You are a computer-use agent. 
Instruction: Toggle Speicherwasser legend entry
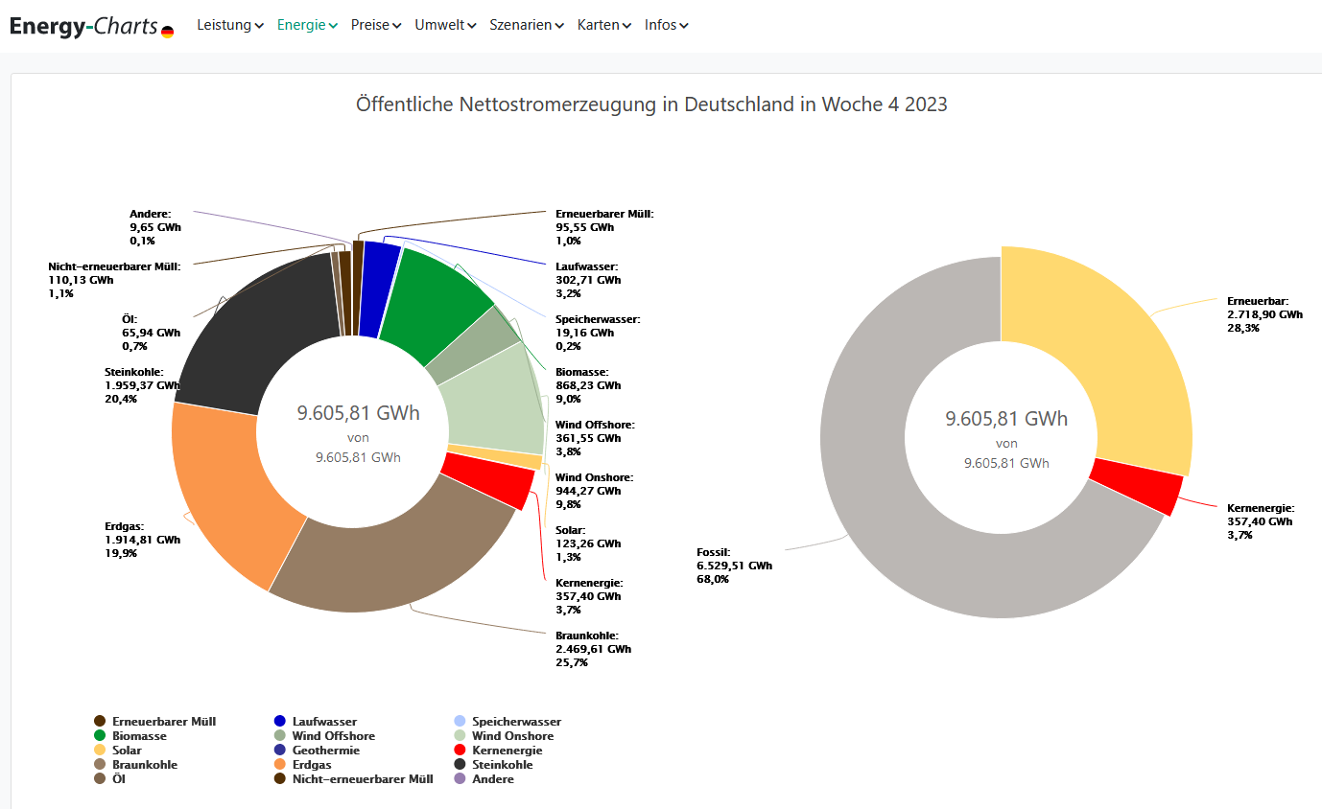click(508, 721)
